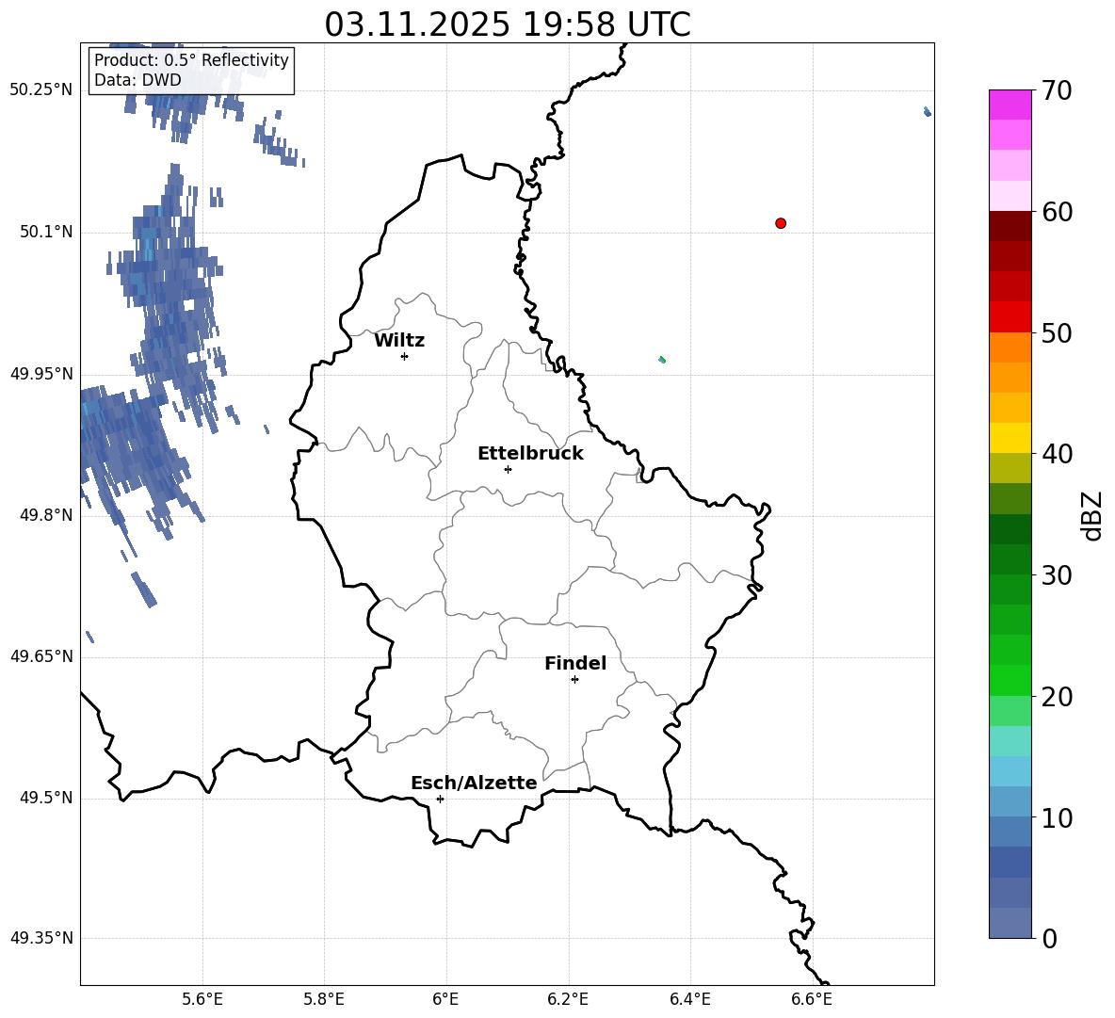Click the 49.95°N latitude label
1115x1018 pixels.
pos(41,374)
